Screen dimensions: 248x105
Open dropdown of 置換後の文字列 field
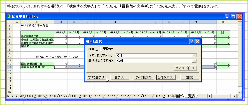pyautogui.click(x=194, y=61)
